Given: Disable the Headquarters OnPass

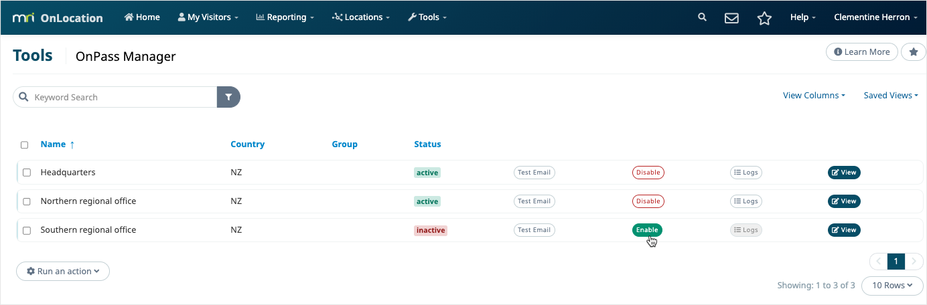Looking at the screenshot, I should click(x=648, y=173).
